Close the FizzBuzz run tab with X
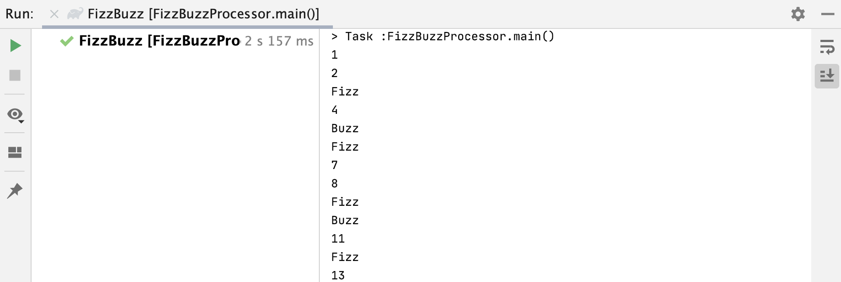This screenshot has height=282, width=841. [54, 14]
